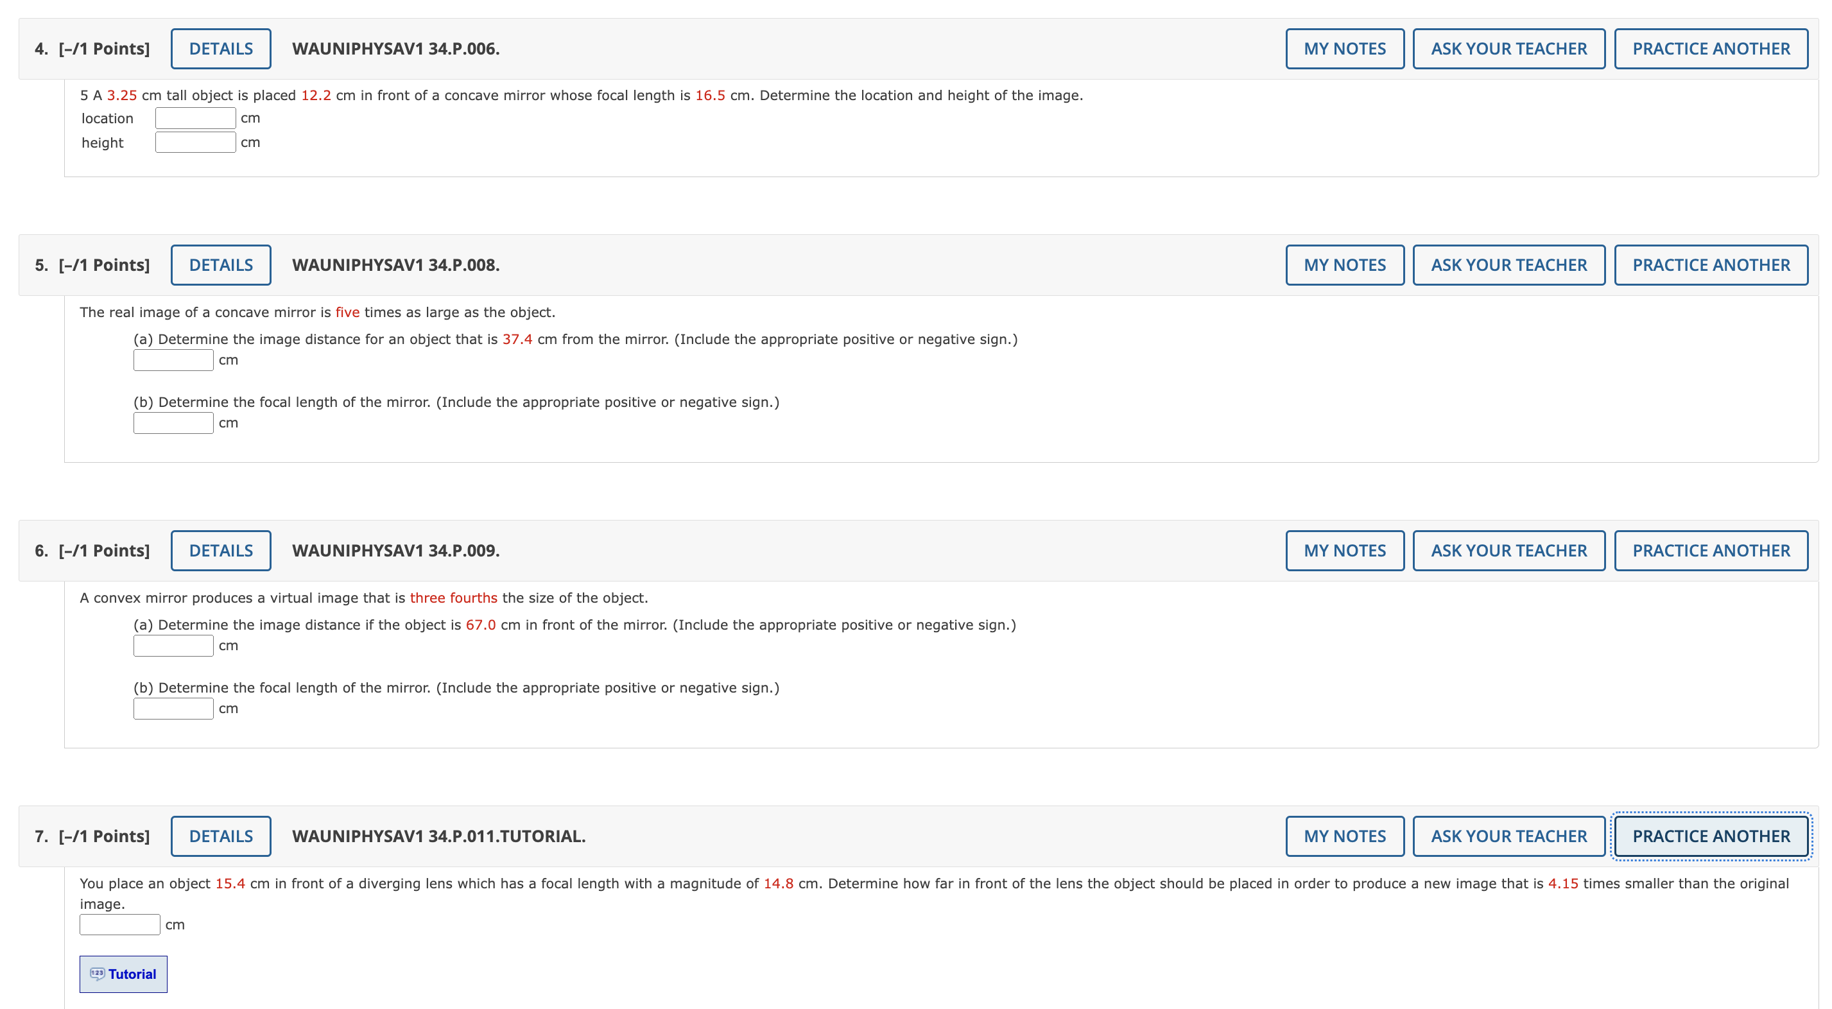Select PRACTICE ANOTHER for question 7
Viewport: 1832px width, 1009px height.
point(1711,836)
